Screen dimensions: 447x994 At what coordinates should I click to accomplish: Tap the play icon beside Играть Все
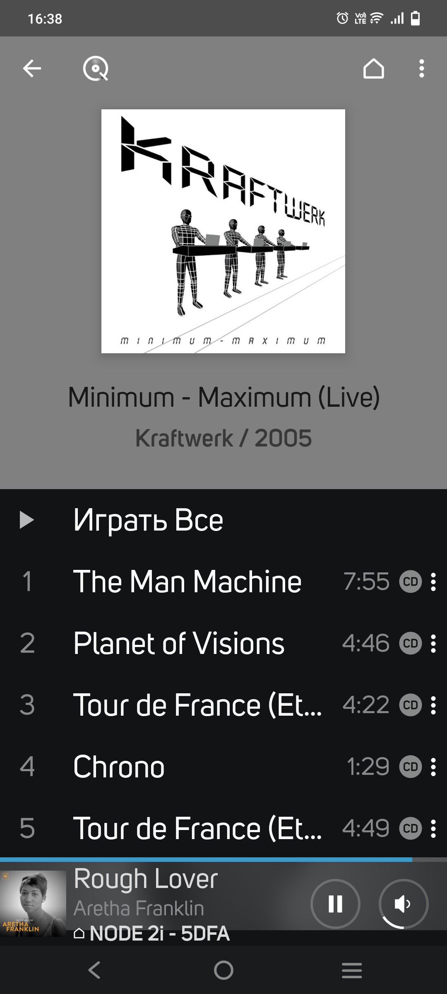pyautogui.click(x=27, y=520)
